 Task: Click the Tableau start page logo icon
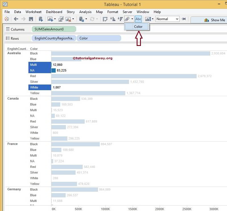coord(7,19)
